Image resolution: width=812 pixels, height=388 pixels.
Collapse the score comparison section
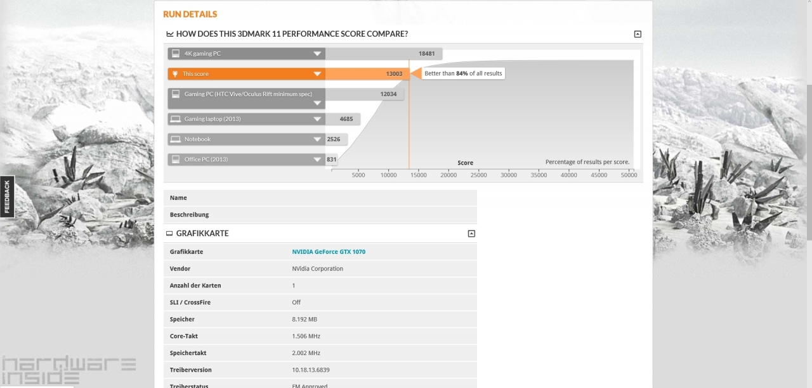(x=638, y=34)
